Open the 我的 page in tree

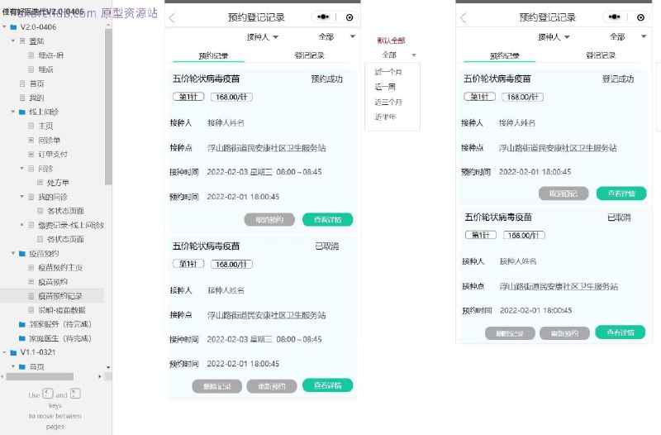click(36, 98)
